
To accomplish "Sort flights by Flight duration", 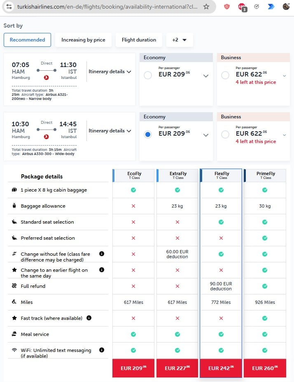I will click(x=139, y=40).
